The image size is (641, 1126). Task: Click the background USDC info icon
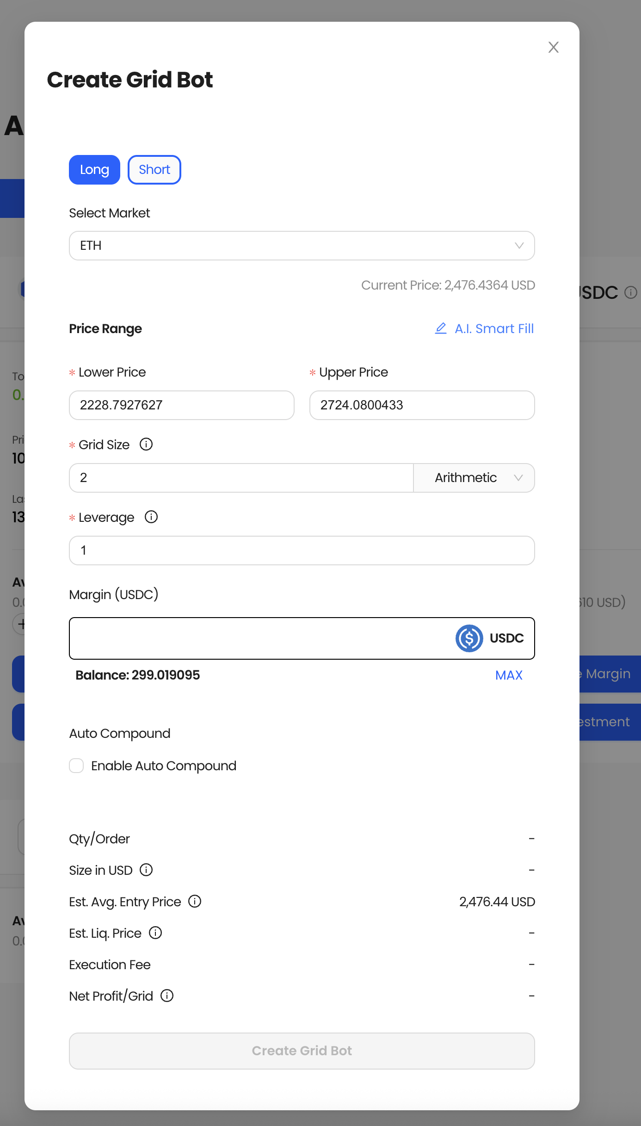[x=631, y=292]
